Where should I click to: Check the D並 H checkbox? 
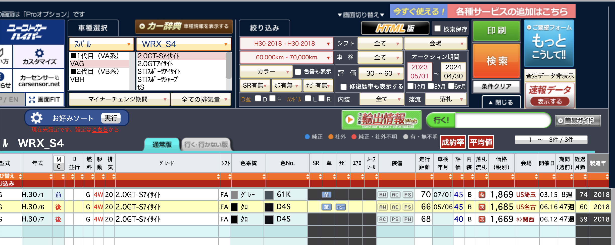coord(272,98)
